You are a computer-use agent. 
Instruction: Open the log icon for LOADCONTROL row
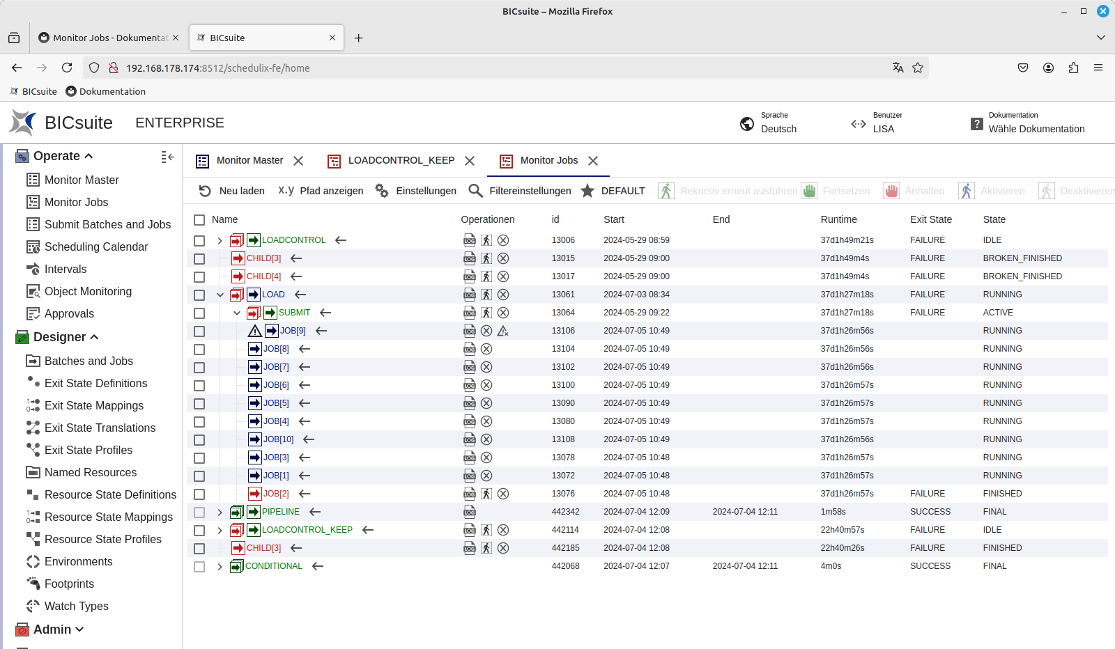click(x=470, y=240)
